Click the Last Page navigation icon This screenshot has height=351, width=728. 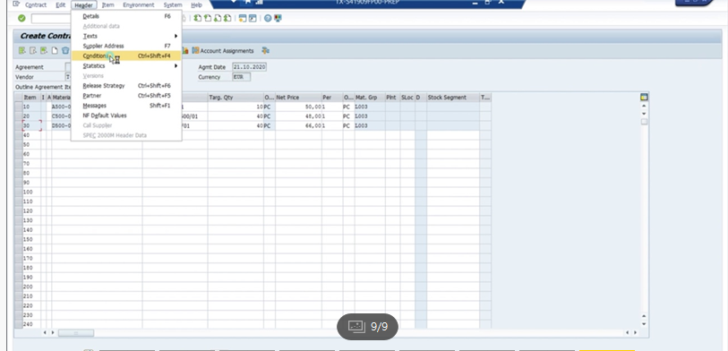[x=227, y=19]
